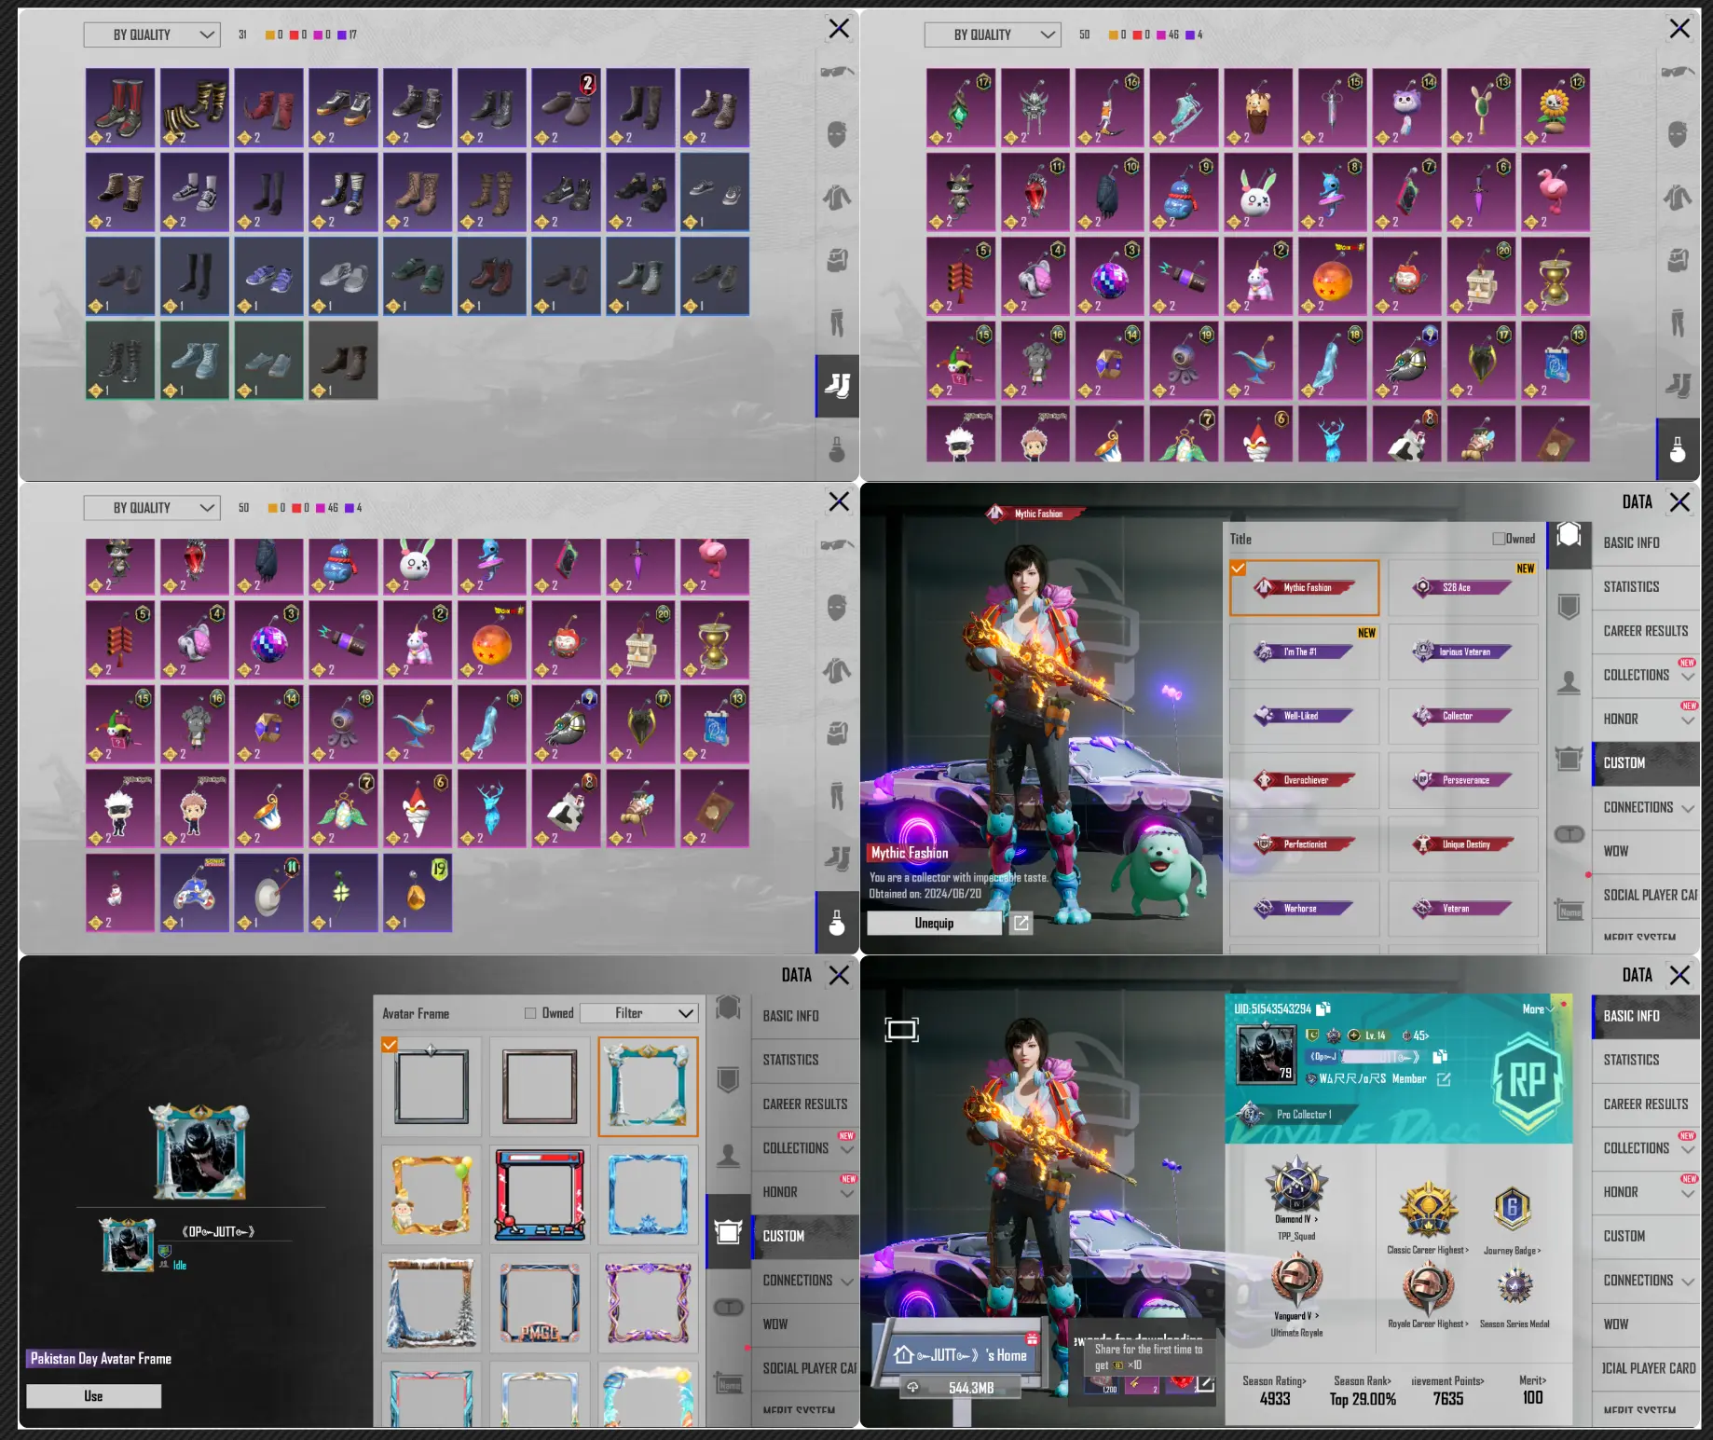Image resolution: width=1713 pixels, height=1440 pixels.
Task: Select title badge icon in Avatar Frame panel's Custom column
Action: click(728, 1008)
